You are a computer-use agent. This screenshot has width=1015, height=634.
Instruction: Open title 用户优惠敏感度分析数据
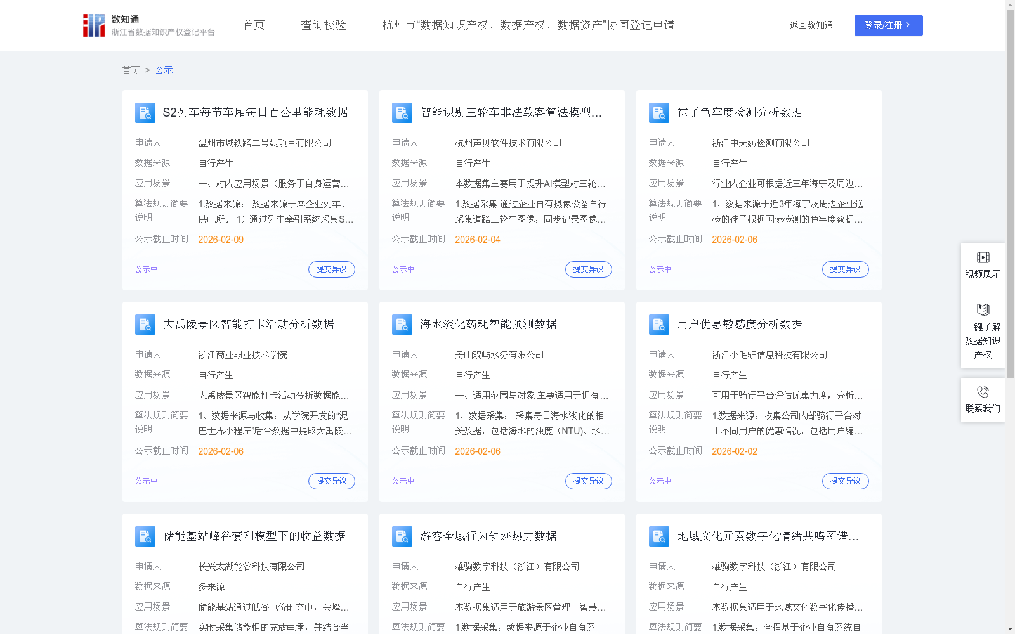point(740,325)
